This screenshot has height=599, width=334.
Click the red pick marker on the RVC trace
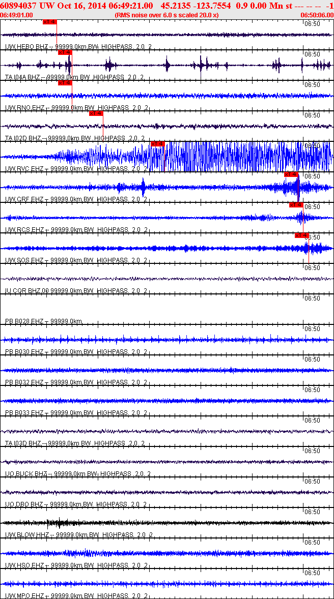[x=158, y=144]
